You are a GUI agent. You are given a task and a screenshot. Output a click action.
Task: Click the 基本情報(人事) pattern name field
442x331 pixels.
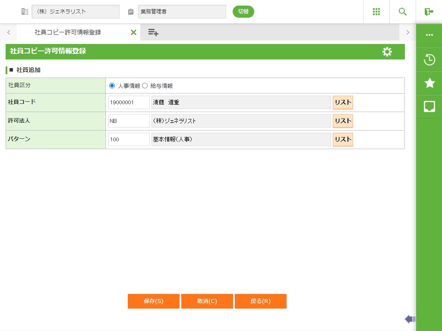click(241, 140)
